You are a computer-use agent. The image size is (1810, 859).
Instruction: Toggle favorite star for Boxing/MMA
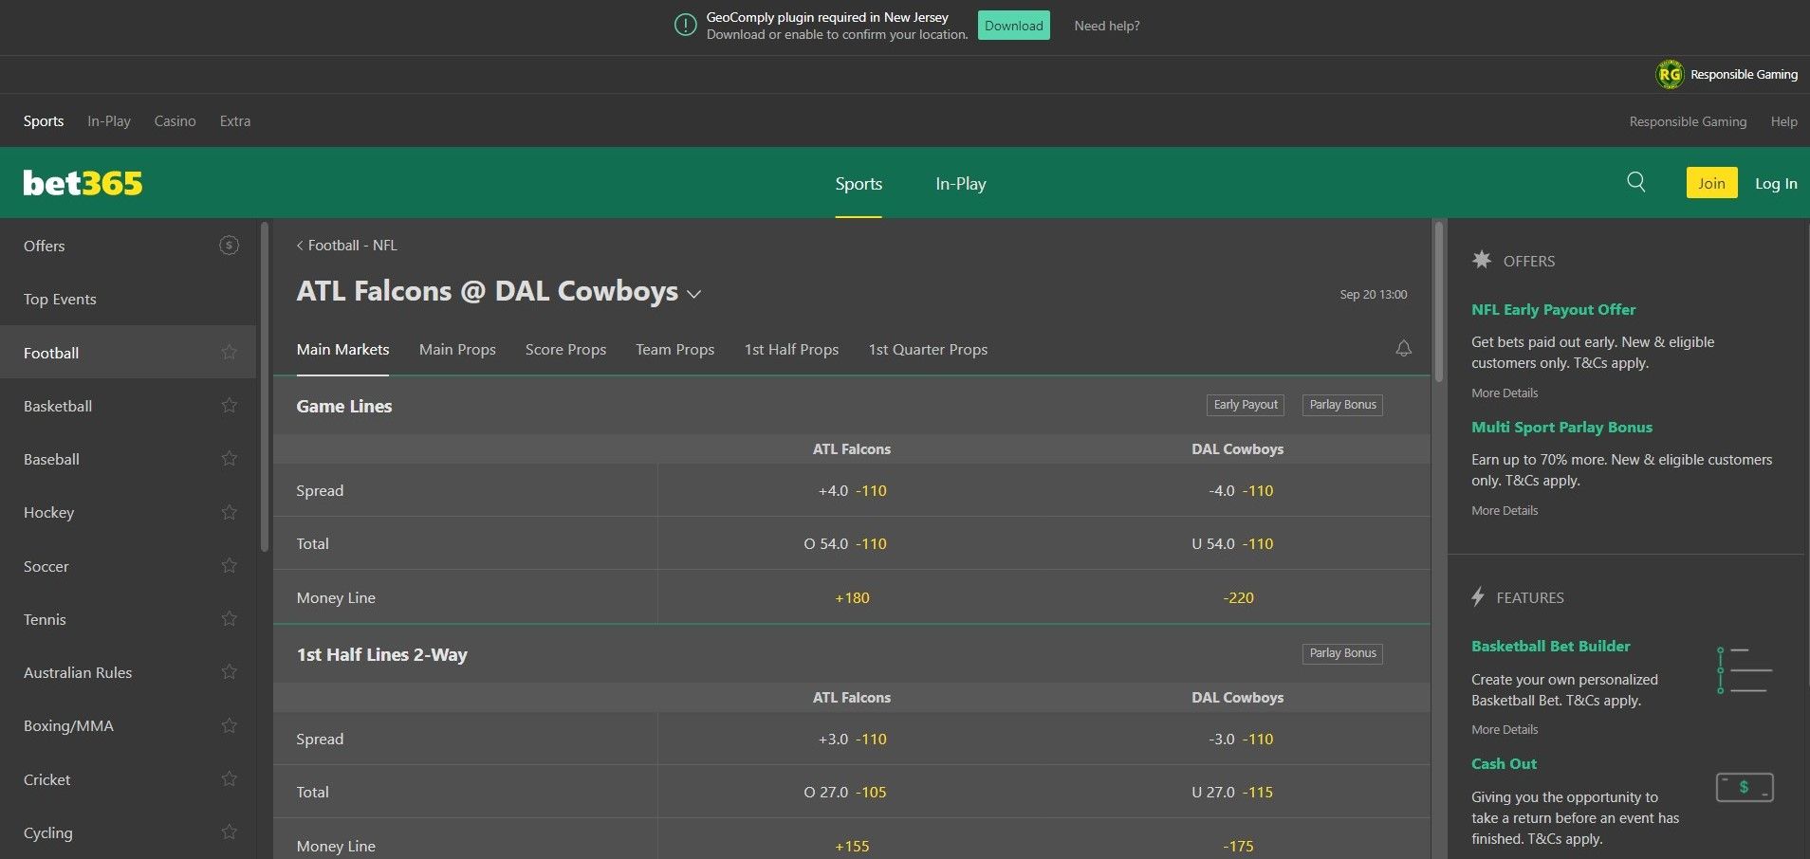[x=229, y=725]
